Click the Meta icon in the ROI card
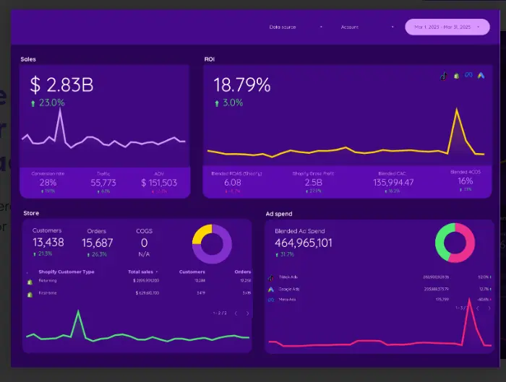 [x=468, y=75]
